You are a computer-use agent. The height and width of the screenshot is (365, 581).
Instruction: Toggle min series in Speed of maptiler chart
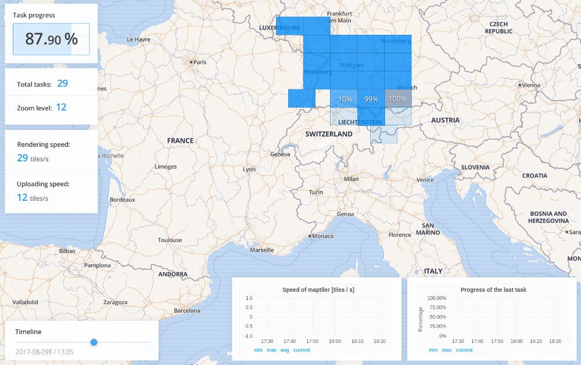point(258,350)
